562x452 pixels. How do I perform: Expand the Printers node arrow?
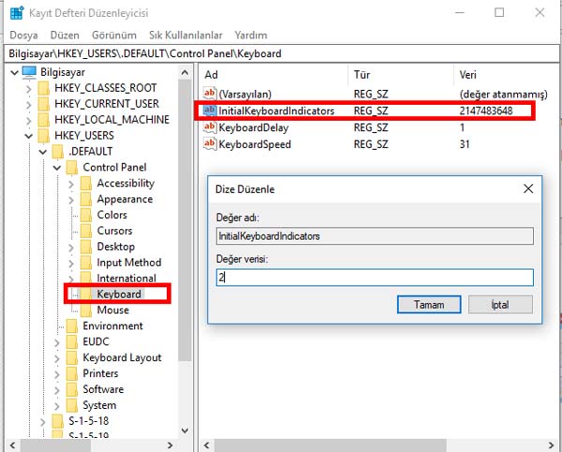57,374
